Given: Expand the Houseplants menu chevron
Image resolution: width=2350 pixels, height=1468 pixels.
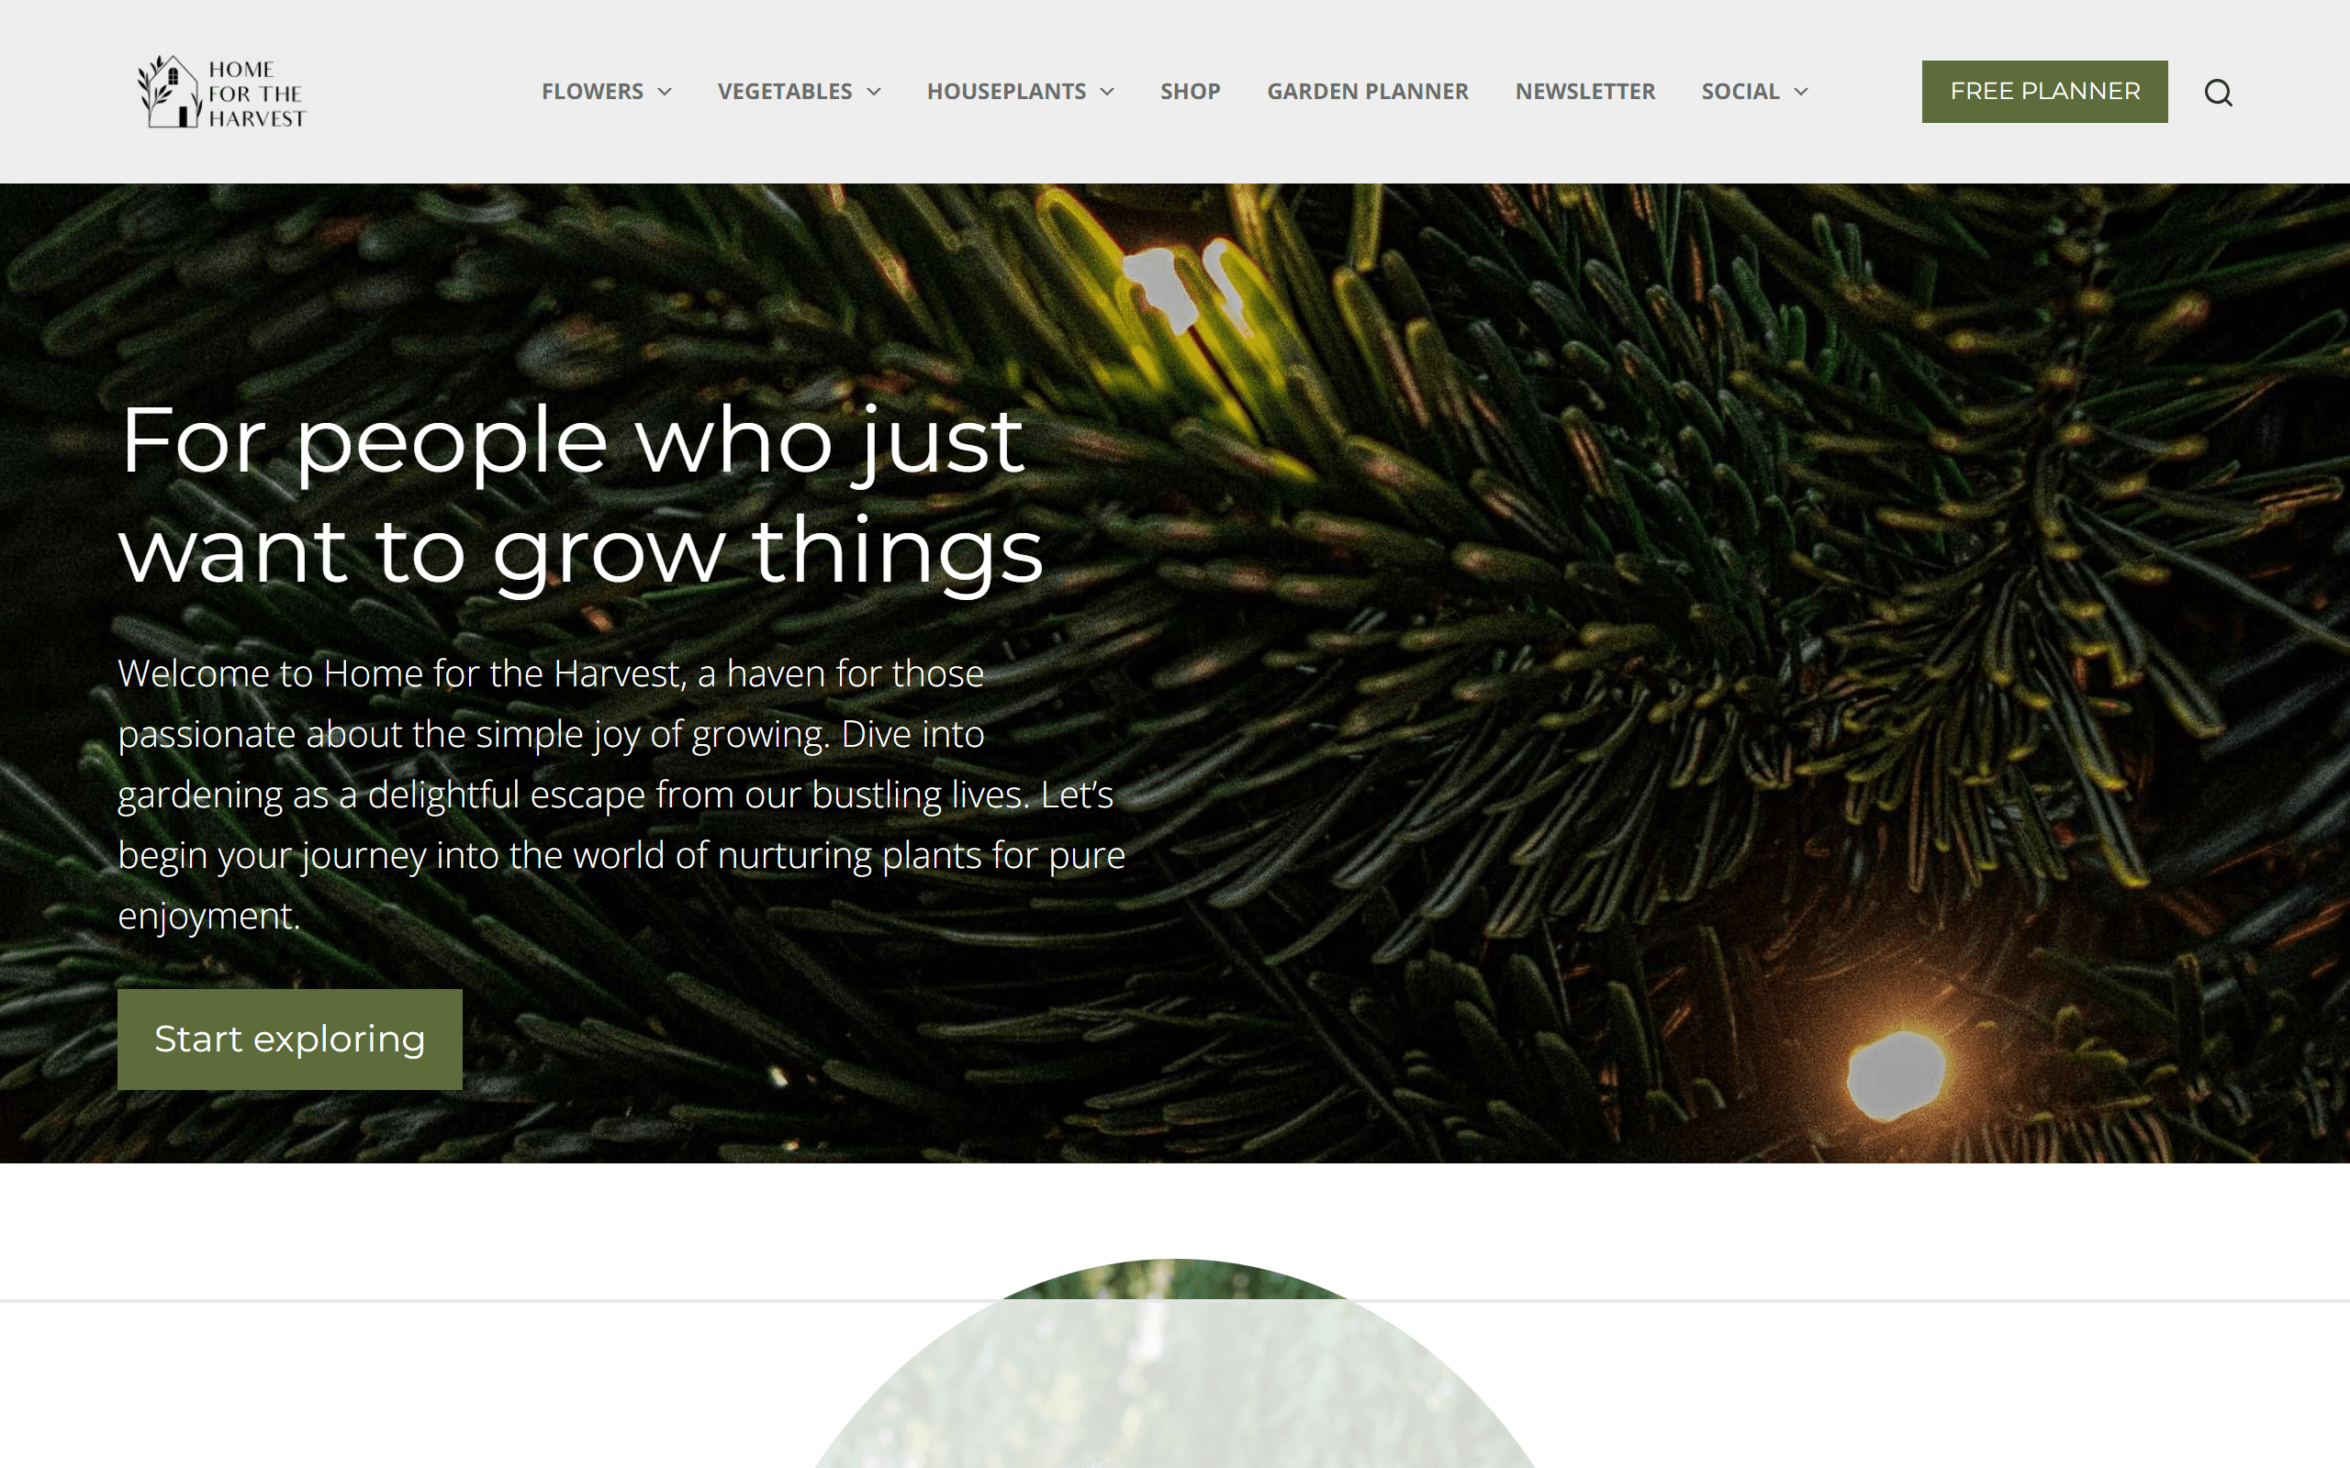Looking at the screenshot, I should tap(1107, 91).
